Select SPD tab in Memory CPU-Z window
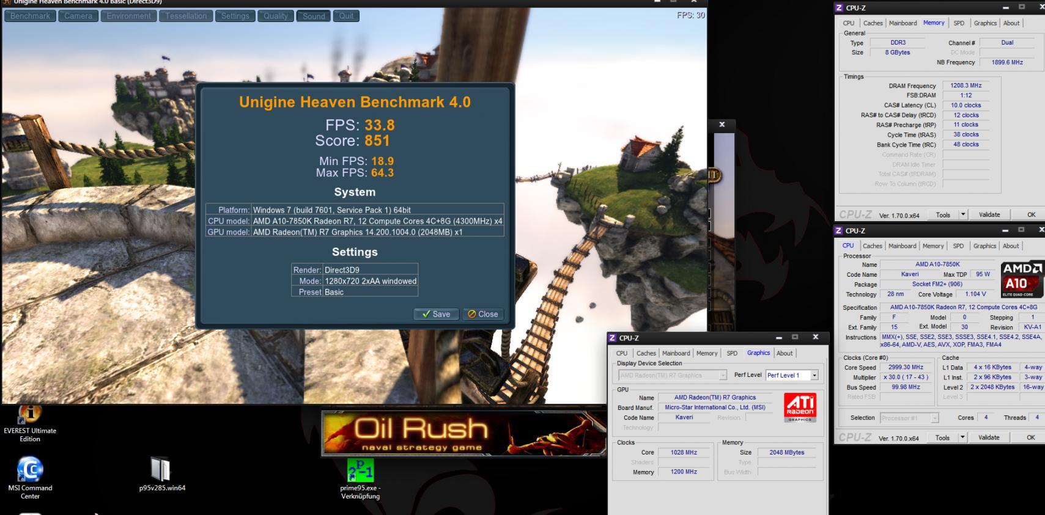The height and width of the screenshot is (515, 1045). (x=959, y=23)
